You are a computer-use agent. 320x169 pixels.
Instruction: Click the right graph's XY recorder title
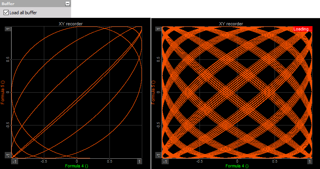point(231,24)
